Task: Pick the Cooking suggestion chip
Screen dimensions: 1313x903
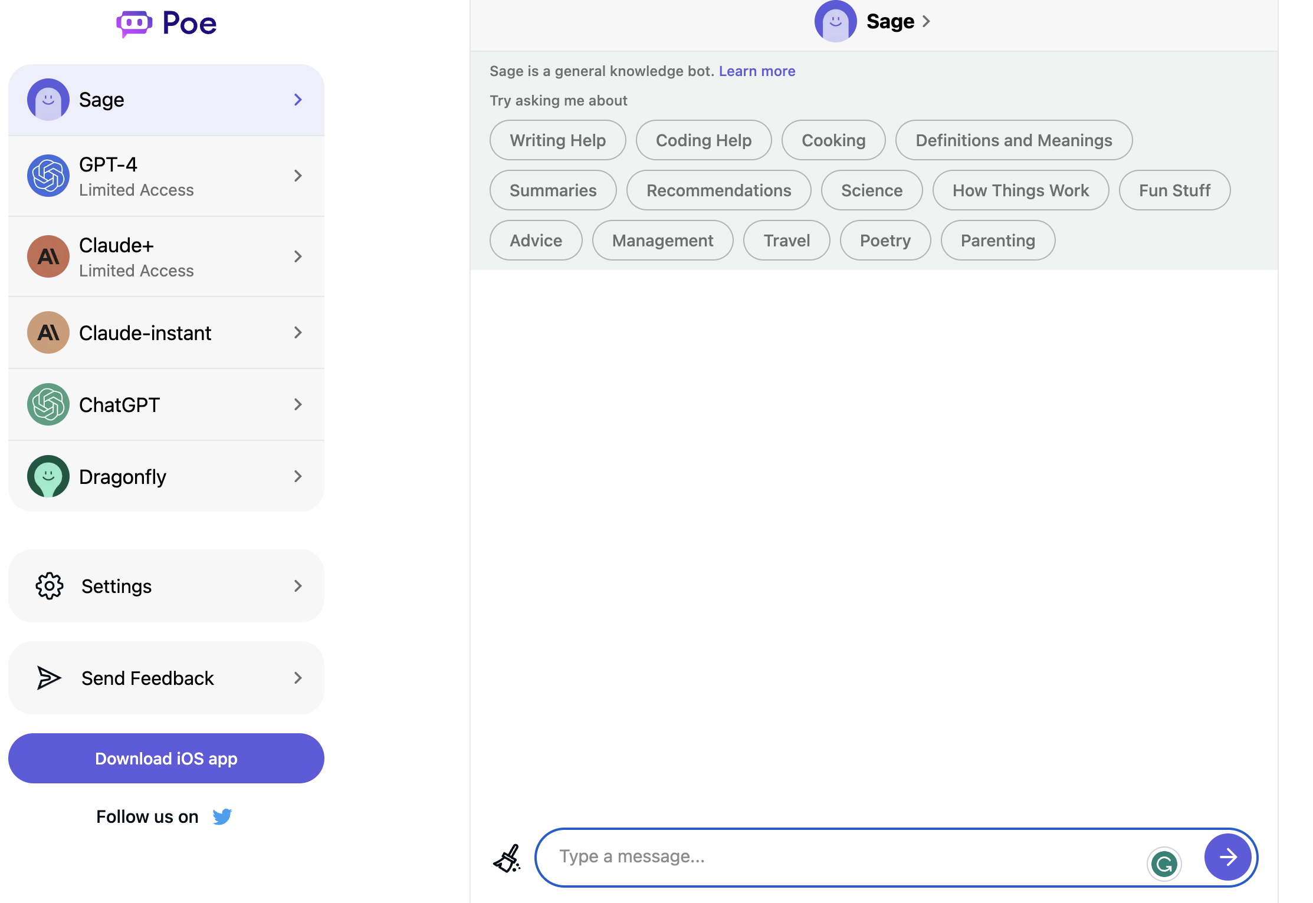Action: tap(833, 140)
